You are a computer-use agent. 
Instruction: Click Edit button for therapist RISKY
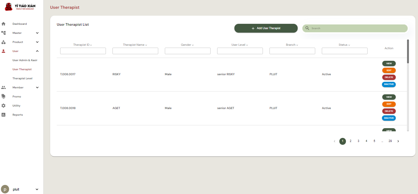389,71
